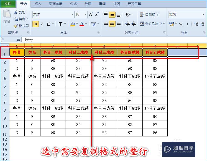Image resolution: width=207 pixels, height=161 pixels.
Task: Open the 常规 number format dropdown
Action: 203,14
